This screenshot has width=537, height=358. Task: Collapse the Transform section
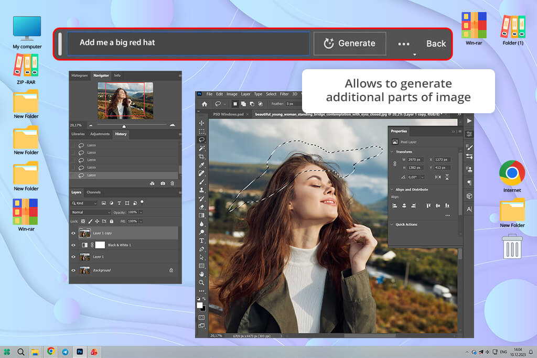coord(392,151)
